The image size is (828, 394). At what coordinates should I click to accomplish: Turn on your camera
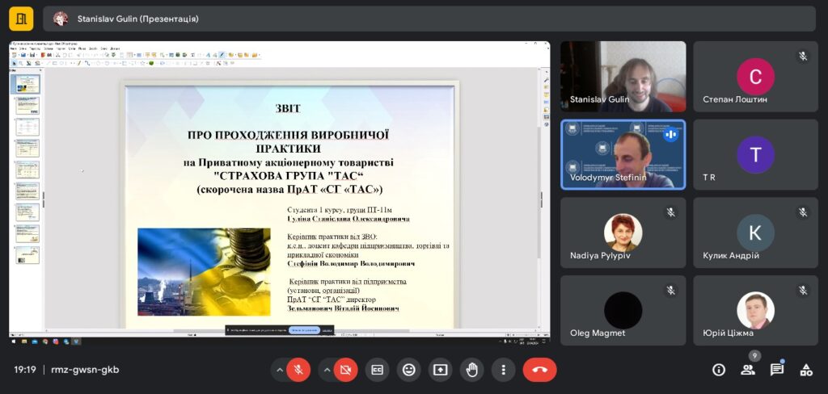(x=345, y=370)
